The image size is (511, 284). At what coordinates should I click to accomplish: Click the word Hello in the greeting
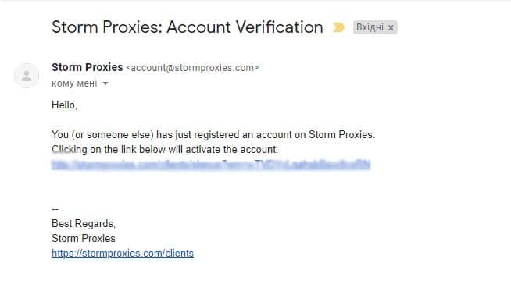pyautogui.click(x=63, y=105)
